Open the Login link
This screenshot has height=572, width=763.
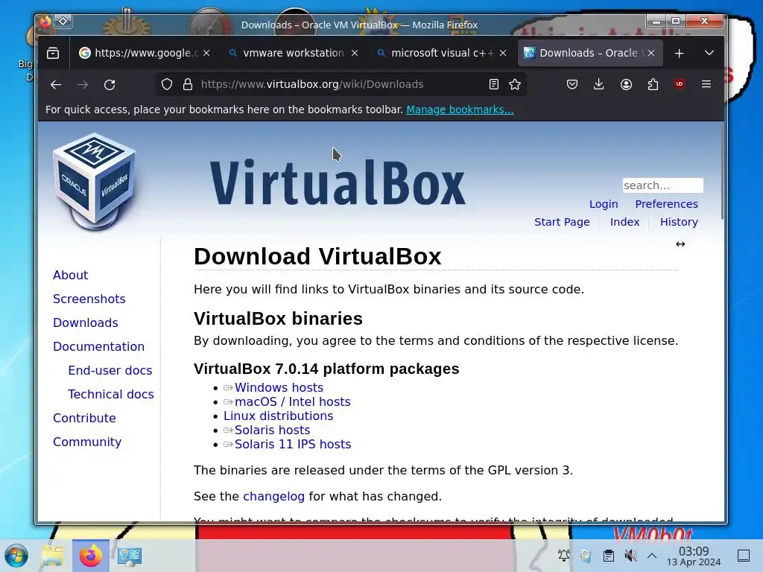(604, 204)
